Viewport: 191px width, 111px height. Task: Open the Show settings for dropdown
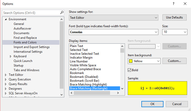pyautogui.click(x=114, y=18)
